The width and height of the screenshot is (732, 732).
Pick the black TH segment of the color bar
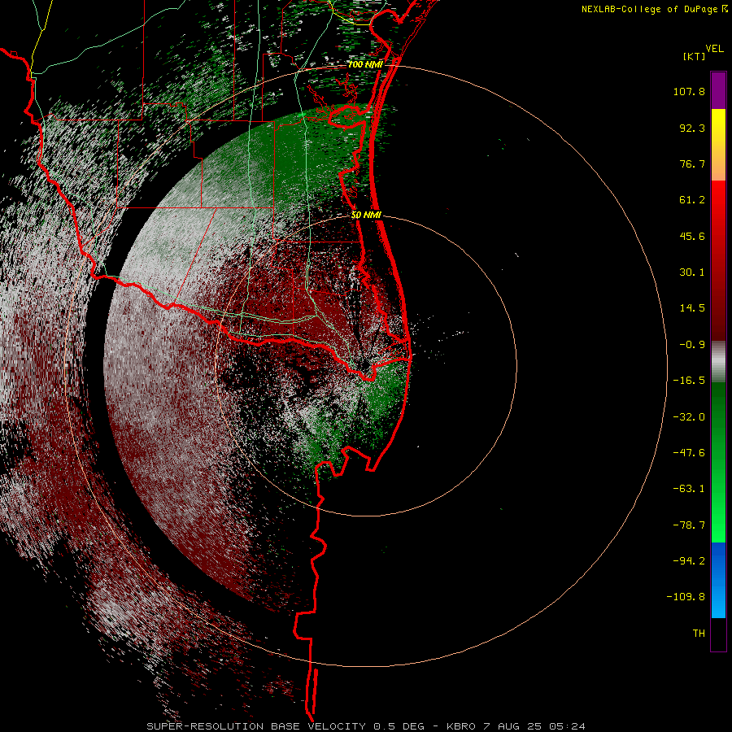[718, 634]
